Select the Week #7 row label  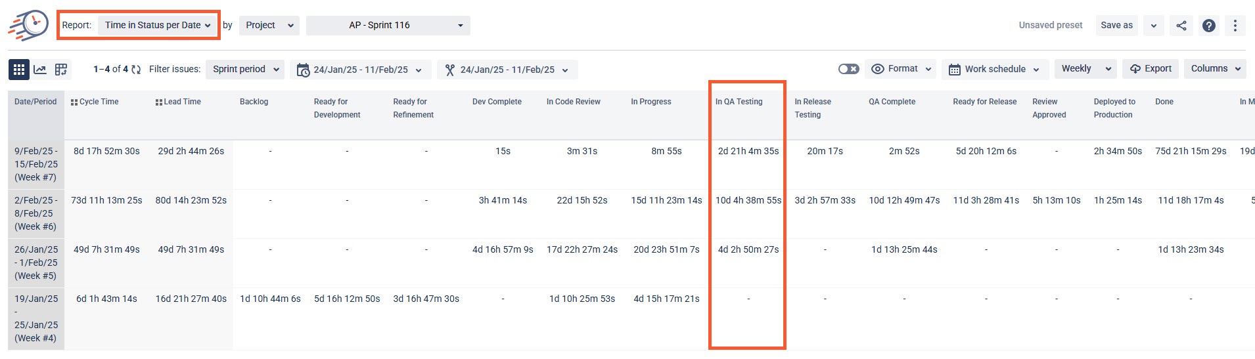point(36,164)
